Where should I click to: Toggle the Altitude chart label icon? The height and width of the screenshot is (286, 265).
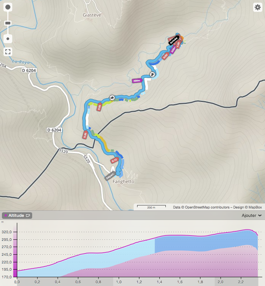28,216
